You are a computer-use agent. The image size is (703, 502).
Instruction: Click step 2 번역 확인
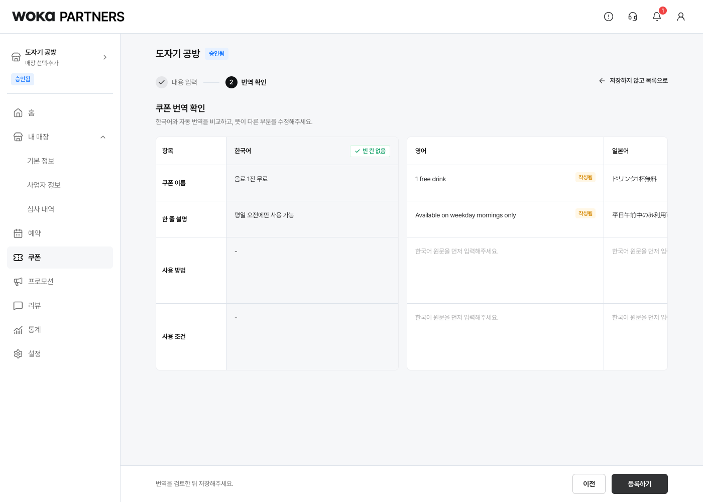tap(246, 82)
